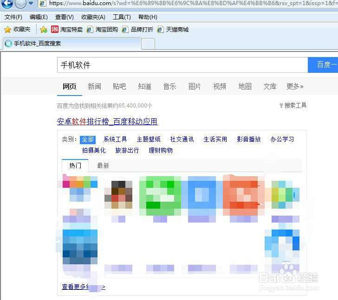The width and height of the screenshot is (338, 300).
Task: Filter by 系统工具 category
Action: coord(115,140)
